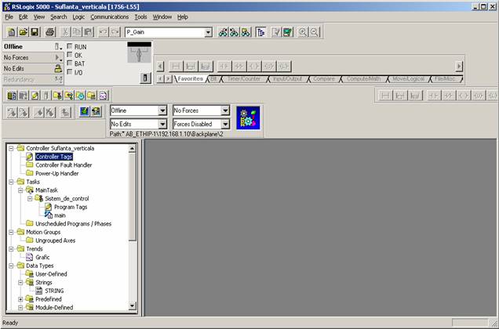The width and height of the screenshot is (499, 329).
Task: Click the RUN status indicator box
Action: pos(70,46)
